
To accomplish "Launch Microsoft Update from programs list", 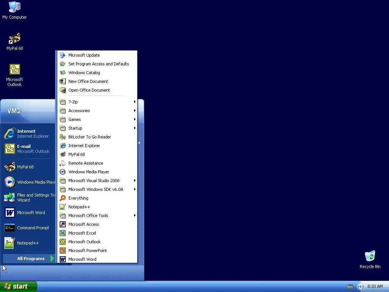I will pyautogui.click(x=97, y=55).
